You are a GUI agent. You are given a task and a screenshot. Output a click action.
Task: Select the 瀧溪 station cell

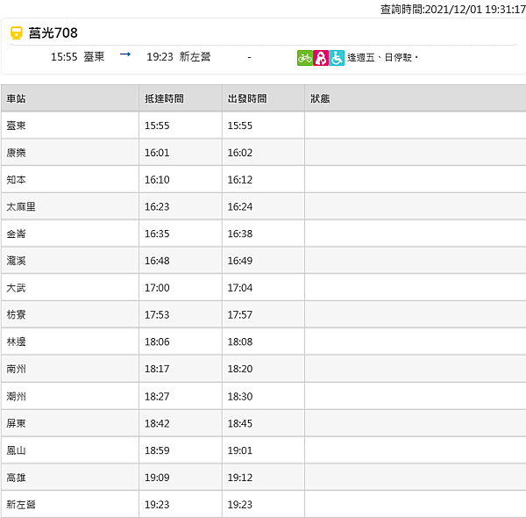click(70, 261)
